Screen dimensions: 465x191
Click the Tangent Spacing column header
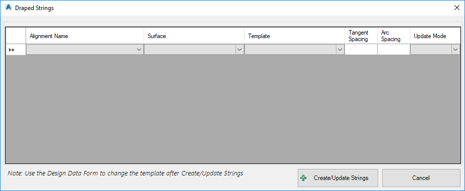[361, 36]
